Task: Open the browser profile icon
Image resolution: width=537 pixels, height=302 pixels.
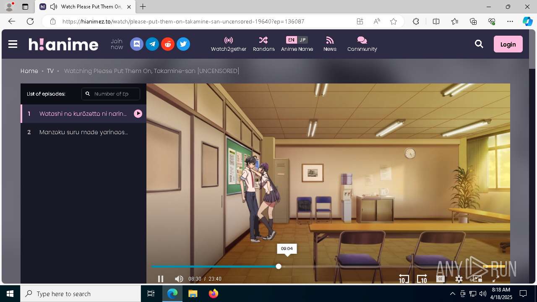Action: tap(9, 7)
